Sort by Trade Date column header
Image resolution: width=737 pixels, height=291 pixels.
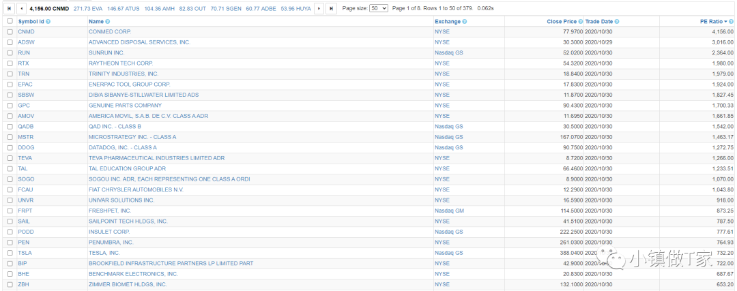pos(599,22)
